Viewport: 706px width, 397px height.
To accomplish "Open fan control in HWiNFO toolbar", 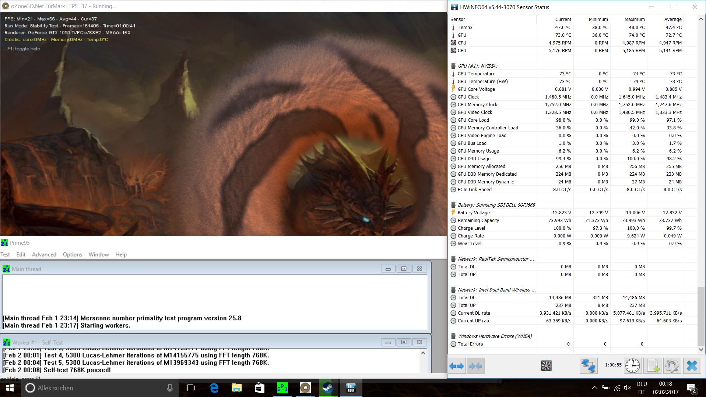I will tap(546, 366).
